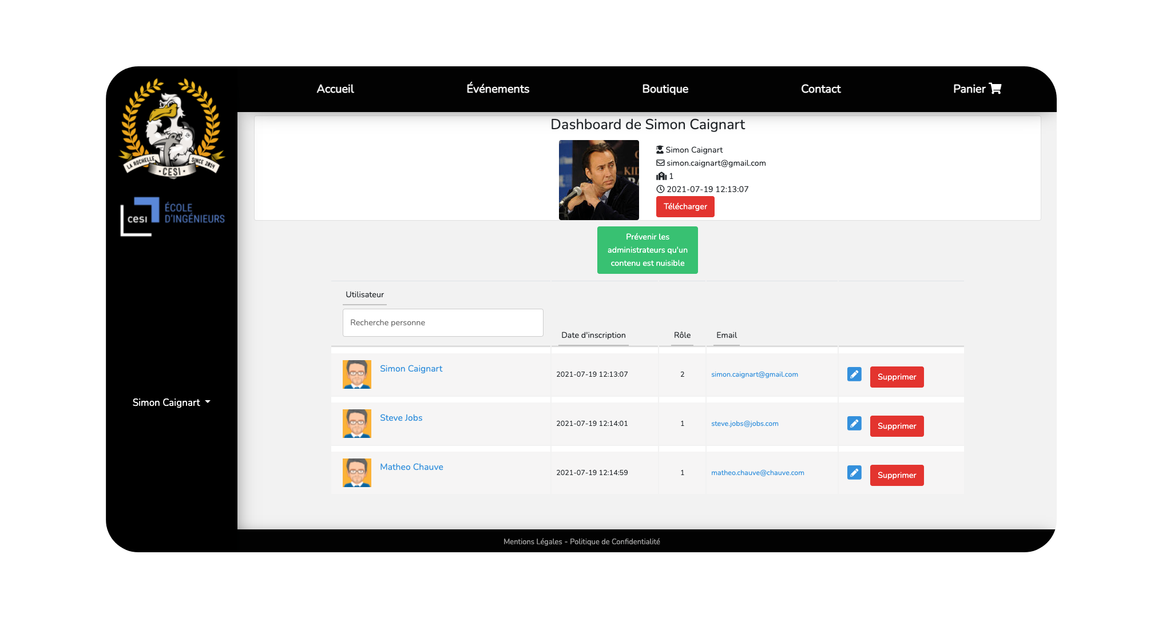The height and width of the screenshot is (618, 1162).
Task: Click the Télécharger button
Action: [x=685, y=206]
